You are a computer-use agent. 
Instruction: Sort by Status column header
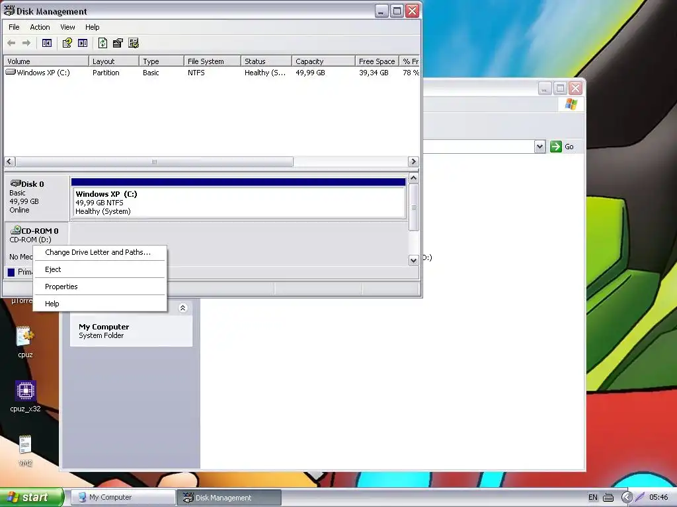click(x=266, y=61)
